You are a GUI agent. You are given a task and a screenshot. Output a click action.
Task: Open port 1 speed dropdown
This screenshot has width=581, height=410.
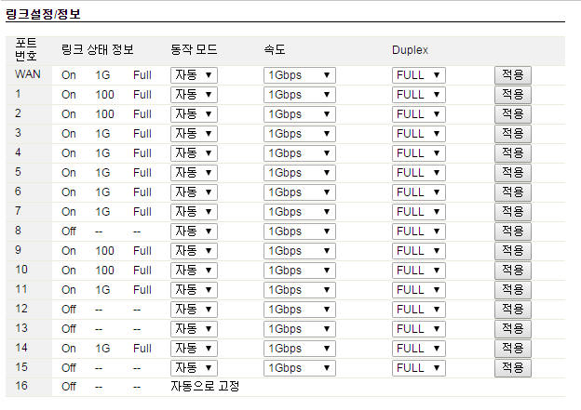coord(300,95)
